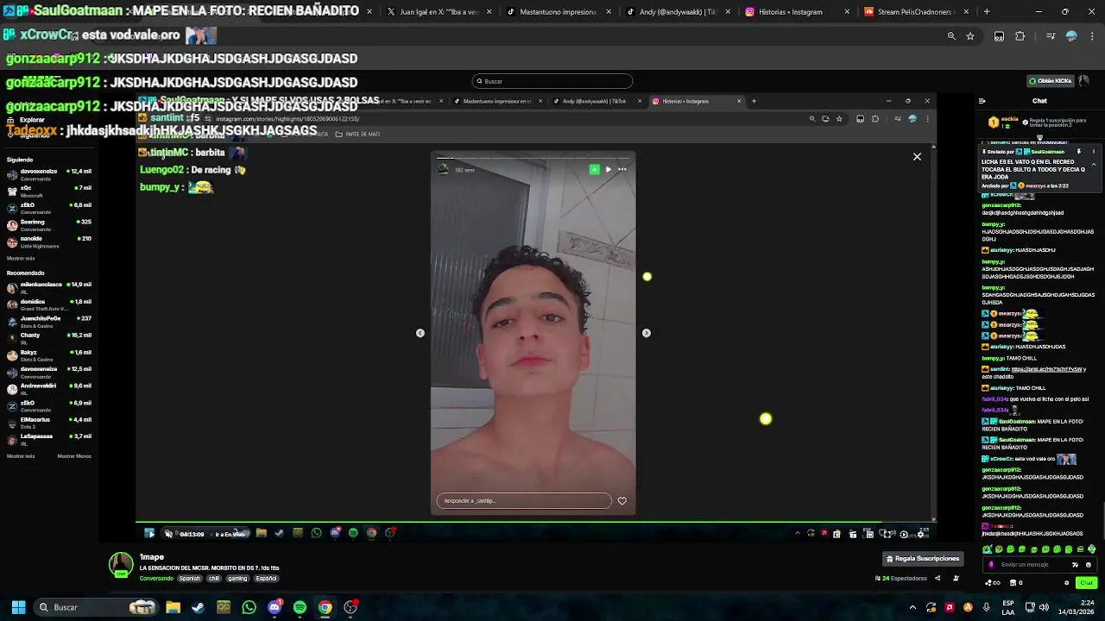Go to next Instagram story arrow
1105x621 pixels.
[647, 333]
